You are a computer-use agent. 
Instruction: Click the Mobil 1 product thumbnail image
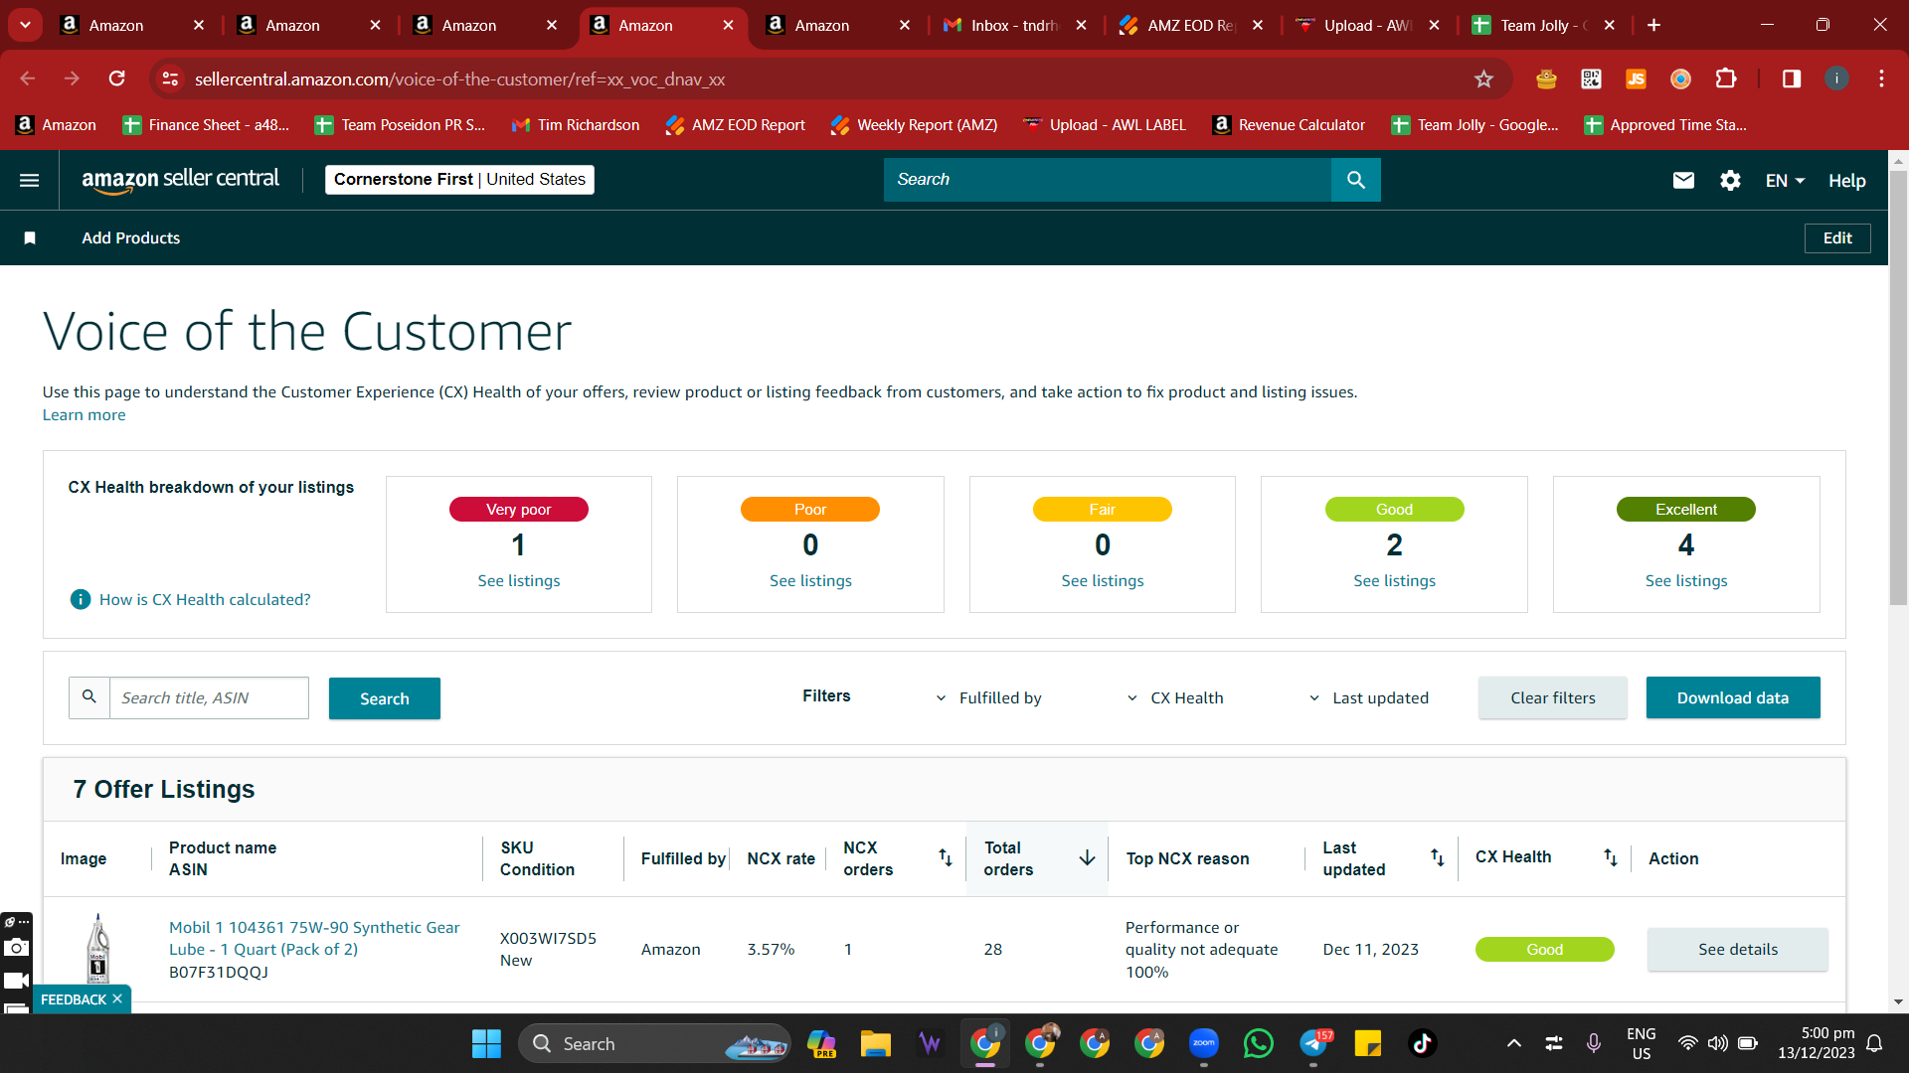click(x=97, y=949)
